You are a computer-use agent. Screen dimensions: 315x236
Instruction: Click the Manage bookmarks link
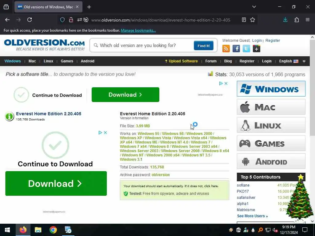[138, 30]
